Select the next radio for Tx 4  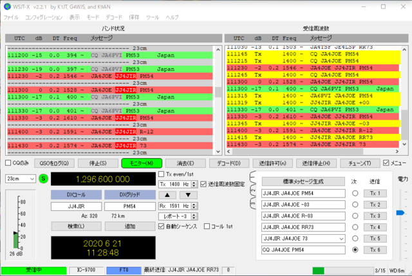point(355,227)
